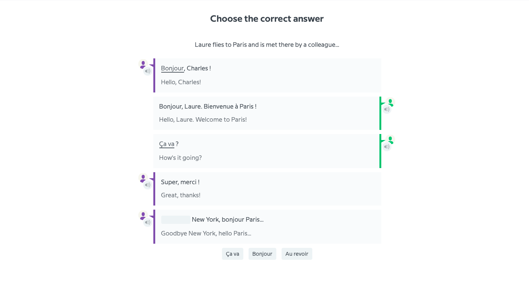Play audio for the "New York, bonjour Paris" line

click(148, 222)
